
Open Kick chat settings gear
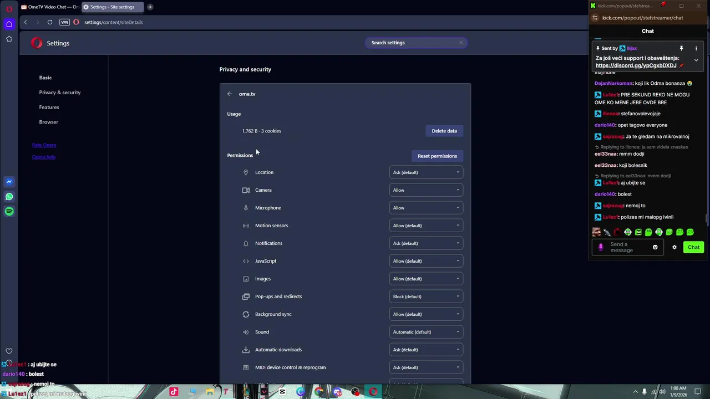[x=674, y=247]
